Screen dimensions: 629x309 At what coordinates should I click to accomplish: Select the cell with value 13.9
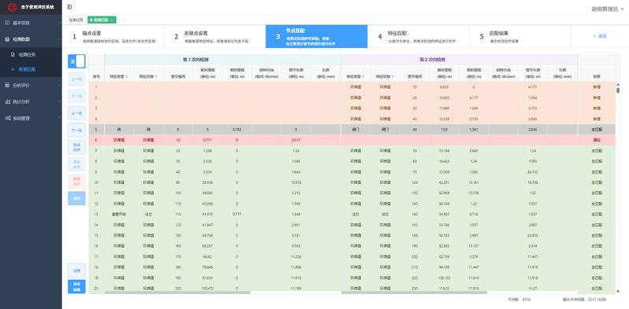(444, 129)
